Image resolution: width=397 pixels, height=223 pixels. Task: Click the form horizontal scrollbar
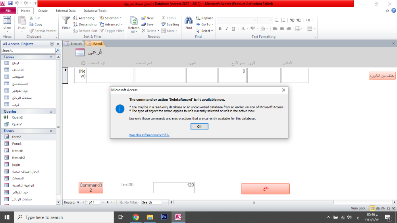[x=254, y=202]
